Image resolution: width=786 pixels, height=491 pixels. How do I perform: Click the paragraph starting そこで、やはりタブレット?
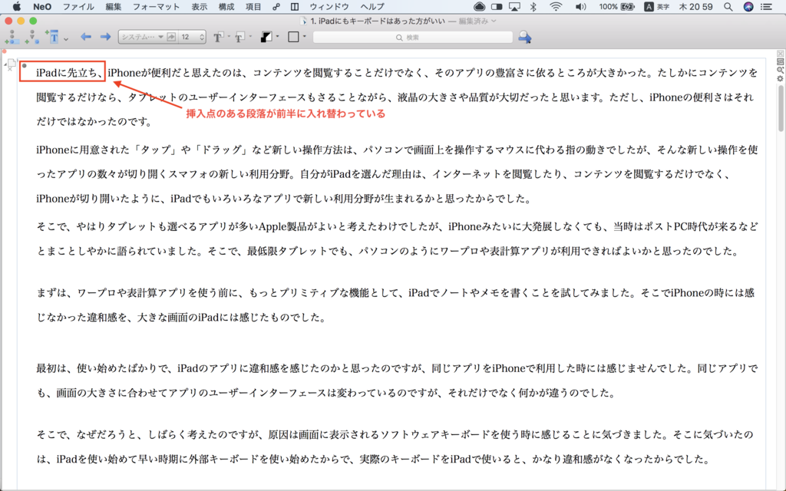(x=397, y=239)
